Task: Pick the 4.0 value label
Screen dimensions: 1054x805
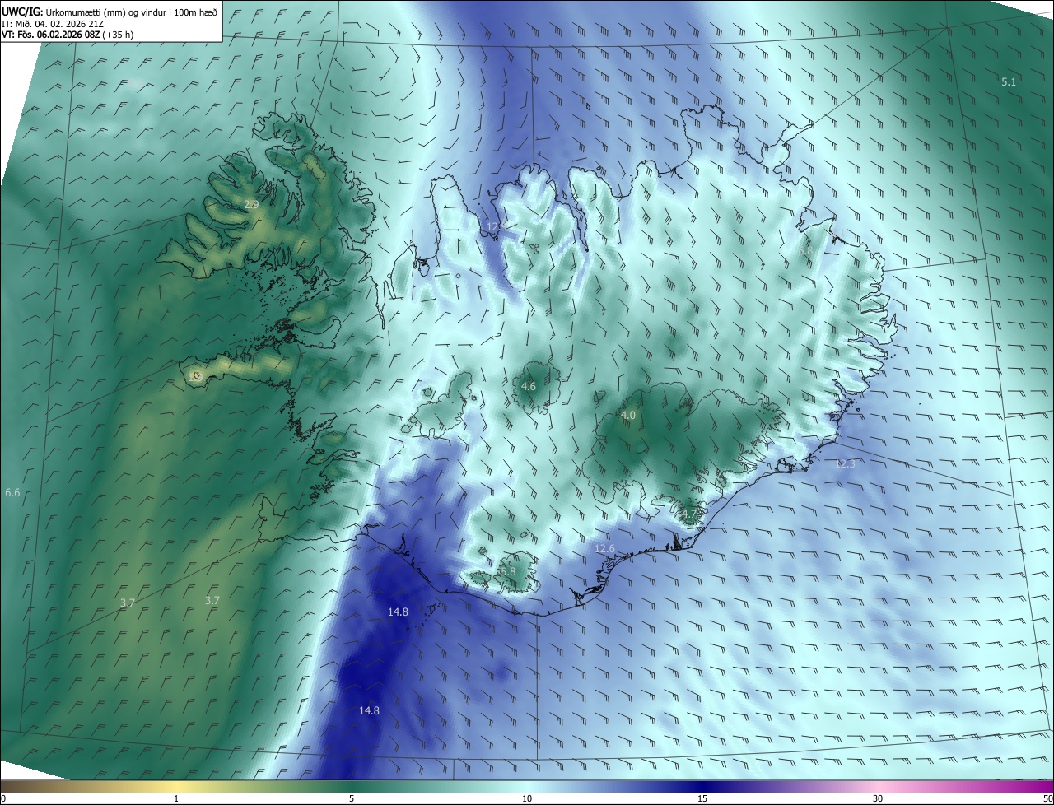Action: (628, 416)
